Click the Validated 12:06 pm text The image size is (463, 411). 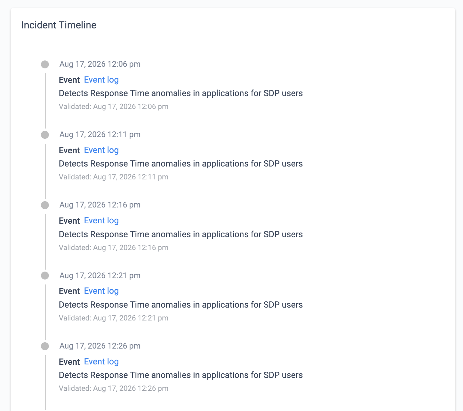114,107
